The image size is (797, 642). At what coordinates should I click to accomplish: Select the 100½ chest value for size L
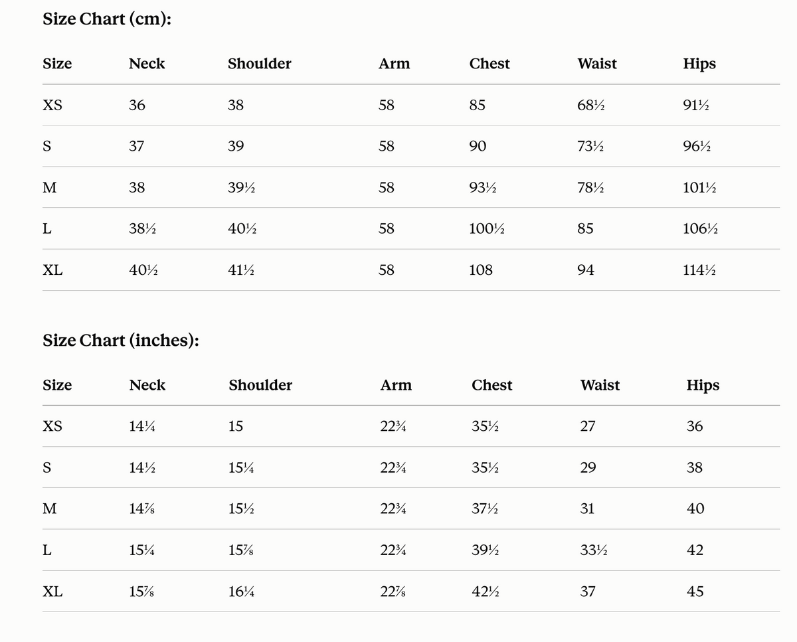click(487, 229)
